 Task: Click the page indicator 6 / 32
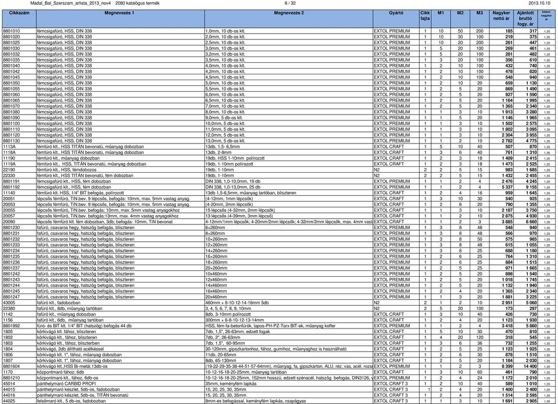290,3
